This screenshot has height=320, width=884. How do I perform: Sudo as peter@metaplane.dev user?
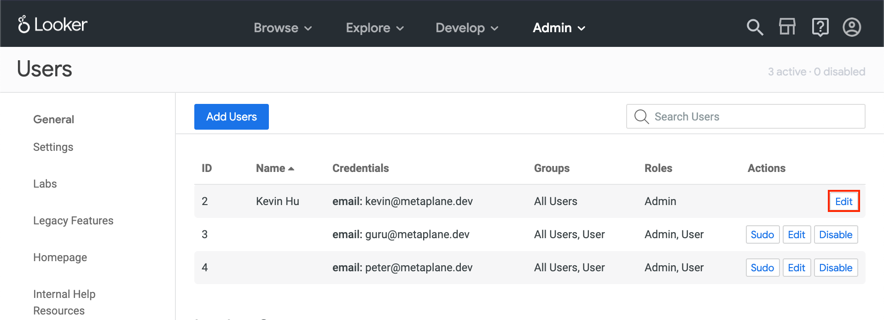coord(762,268)
